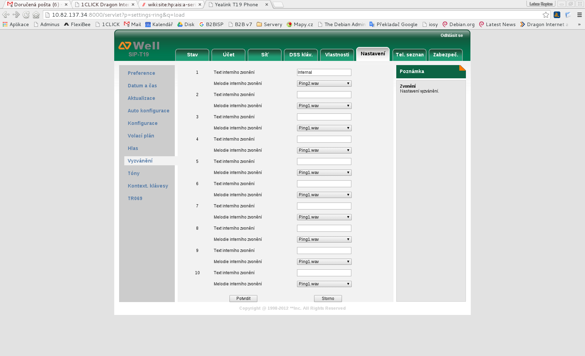Screen dimensions: 585x356
Task: Open melody dropdown for ring entry 2
Action: [x=324, y=106]
